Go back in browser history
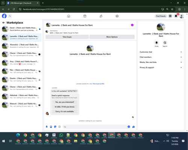 pos(3,9)
